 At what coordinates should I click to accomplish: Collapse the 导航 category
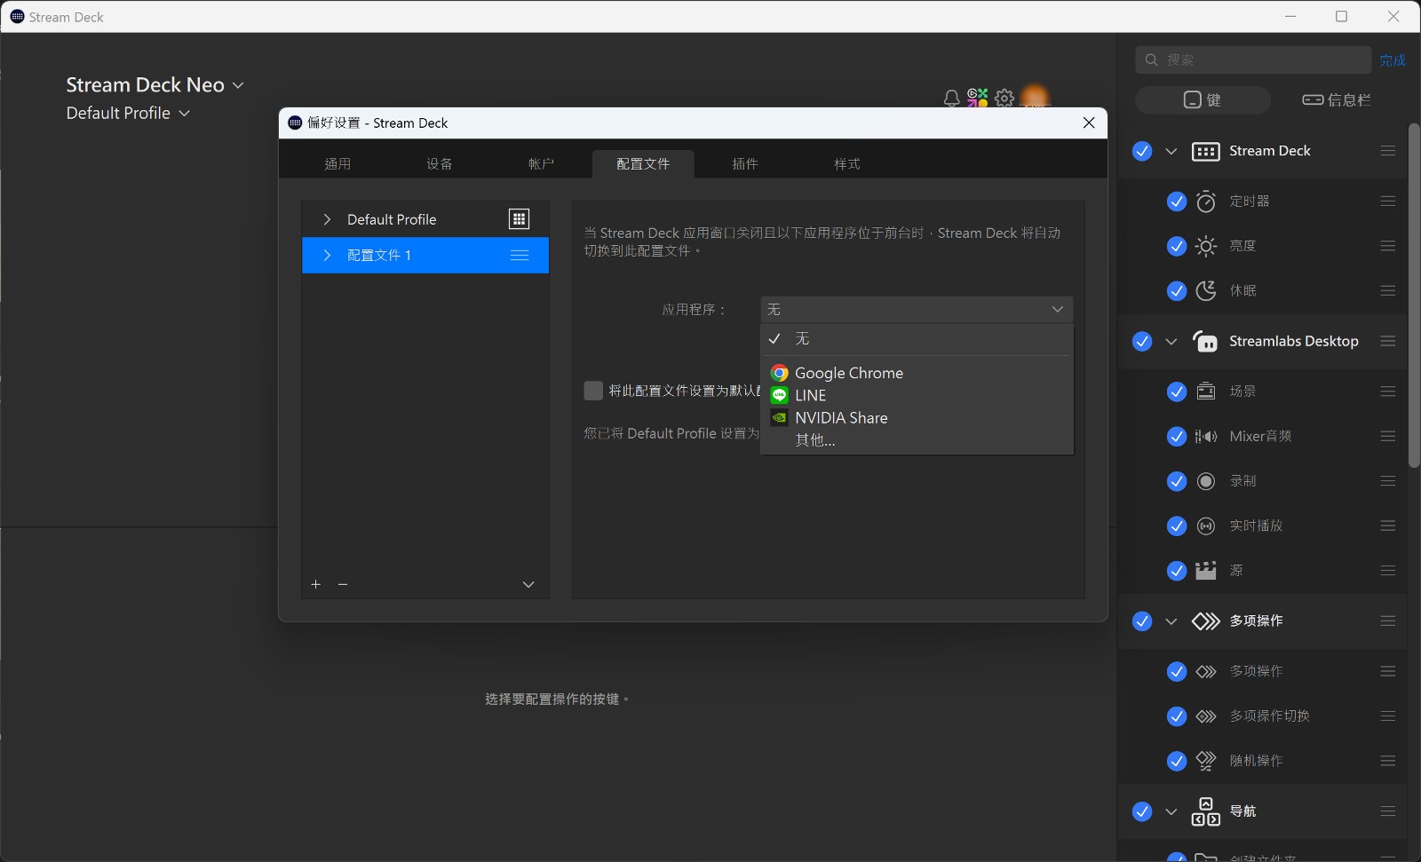click(1171, 811)
